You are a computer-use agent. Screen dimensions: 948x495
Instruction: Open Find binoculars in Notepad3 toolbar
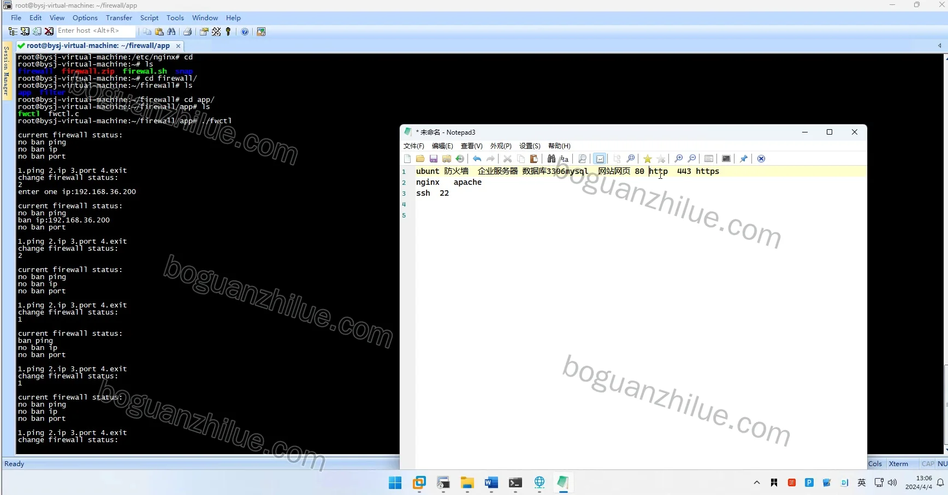[552, 159]
